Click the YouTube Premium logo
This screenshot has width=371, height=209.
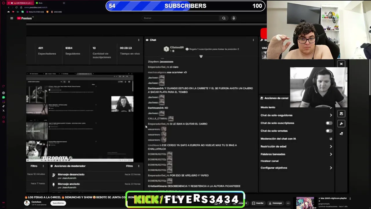point(25,18)
